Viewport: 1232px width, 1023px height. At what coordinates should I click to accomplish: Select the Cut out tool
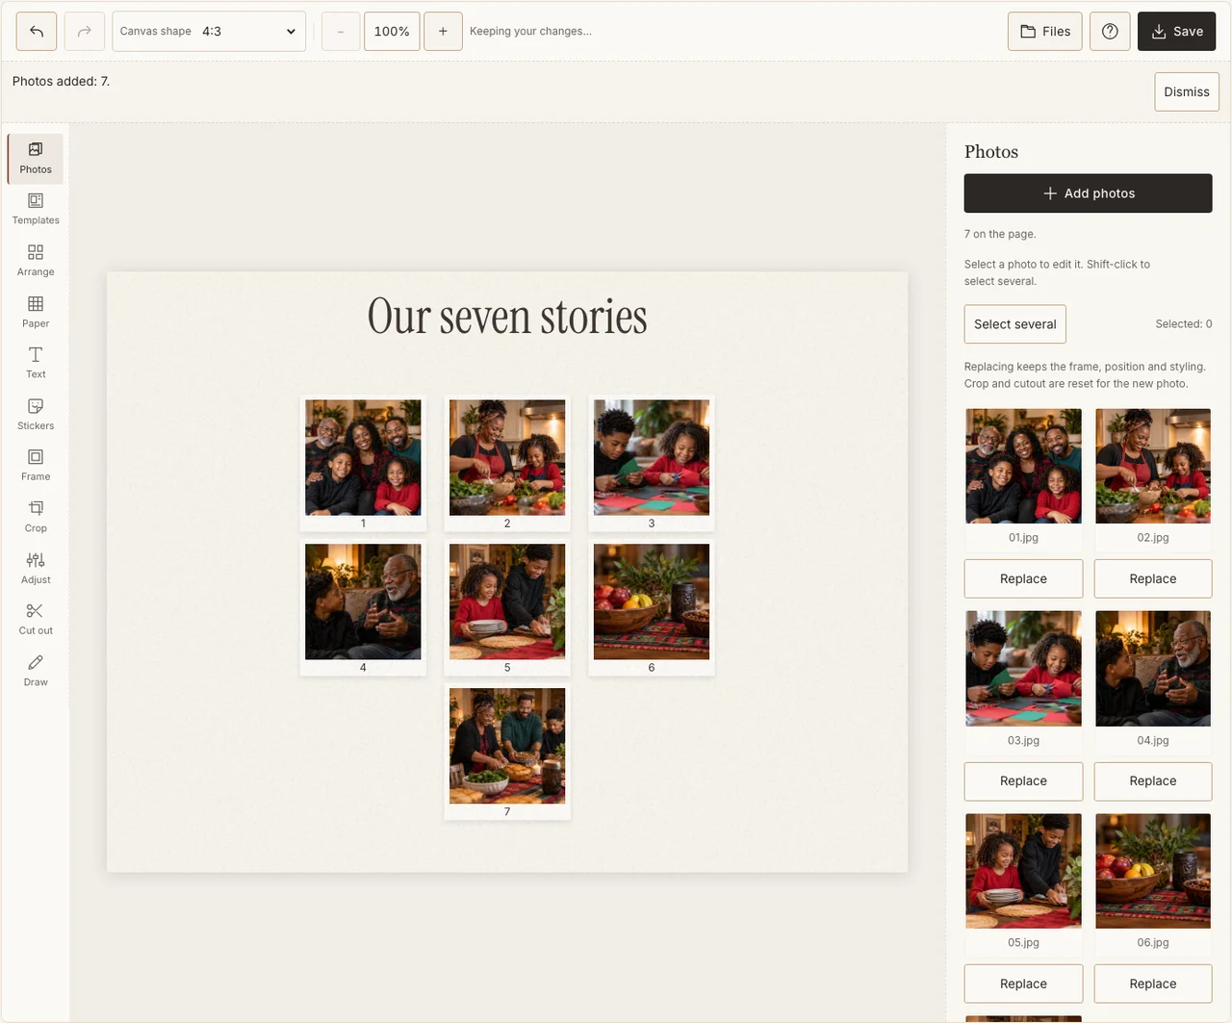[x=36, y=620]
